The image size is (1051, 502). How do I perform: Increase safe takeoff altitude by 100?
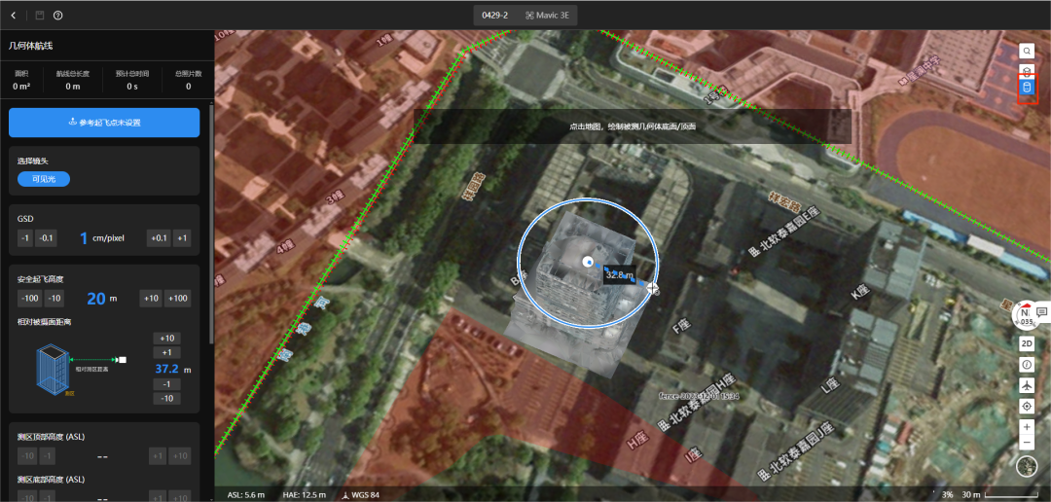click(x=178, y=299)
